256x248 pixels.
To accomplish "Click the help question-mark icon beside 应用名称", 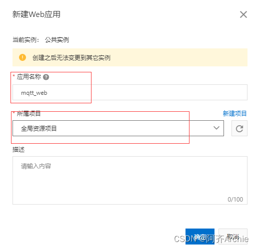I will [46, 77].
